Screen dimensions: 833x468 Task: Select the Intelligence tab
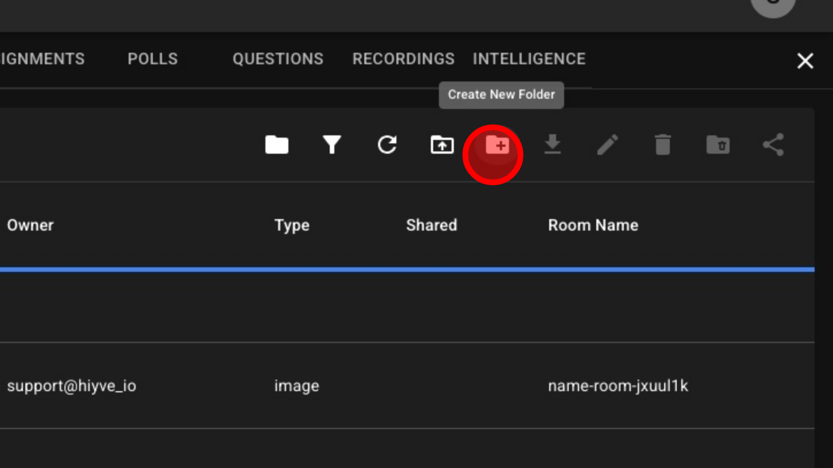529,58
